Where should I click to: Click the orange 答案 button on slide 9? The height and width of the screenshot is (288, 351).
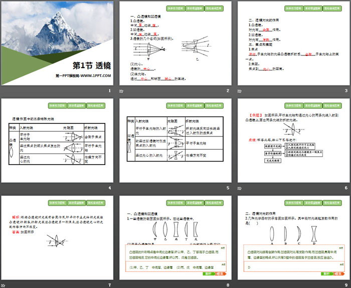(x=338, y=273)
